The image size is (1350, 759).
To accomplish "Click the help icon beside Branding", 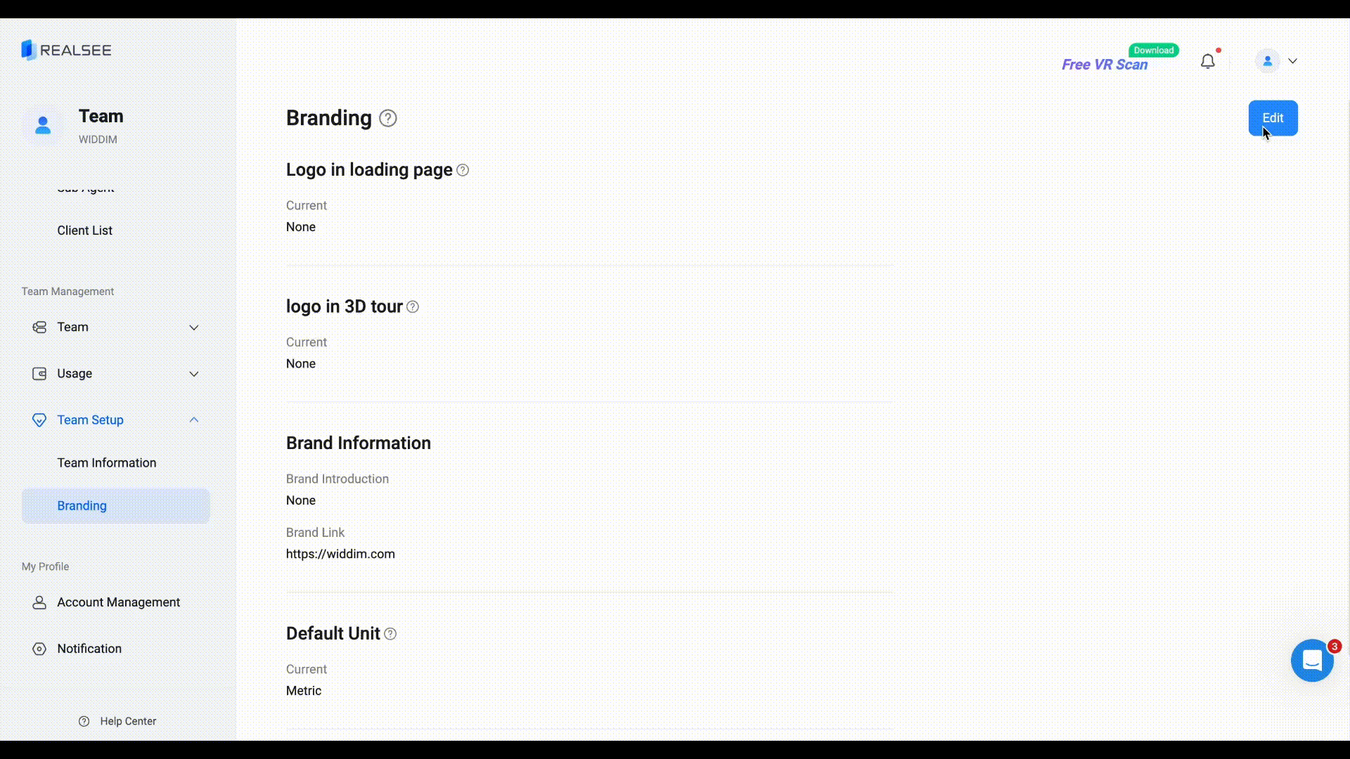I will [387, 118].
